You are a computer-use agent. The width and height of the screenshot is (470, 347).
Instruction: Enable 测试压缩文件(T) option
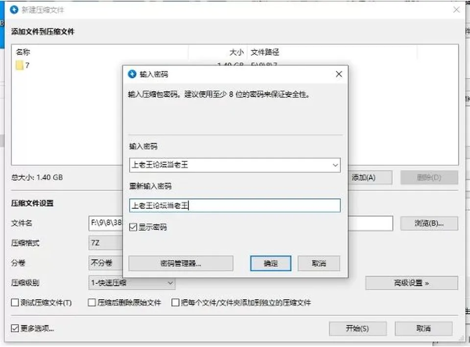point(15,303)
